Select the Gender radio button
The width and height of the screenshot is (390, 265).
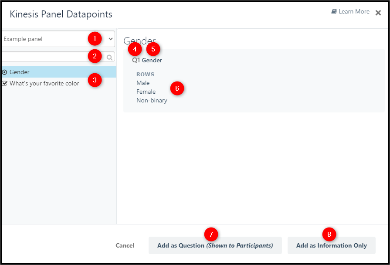[x=4, y=71]
